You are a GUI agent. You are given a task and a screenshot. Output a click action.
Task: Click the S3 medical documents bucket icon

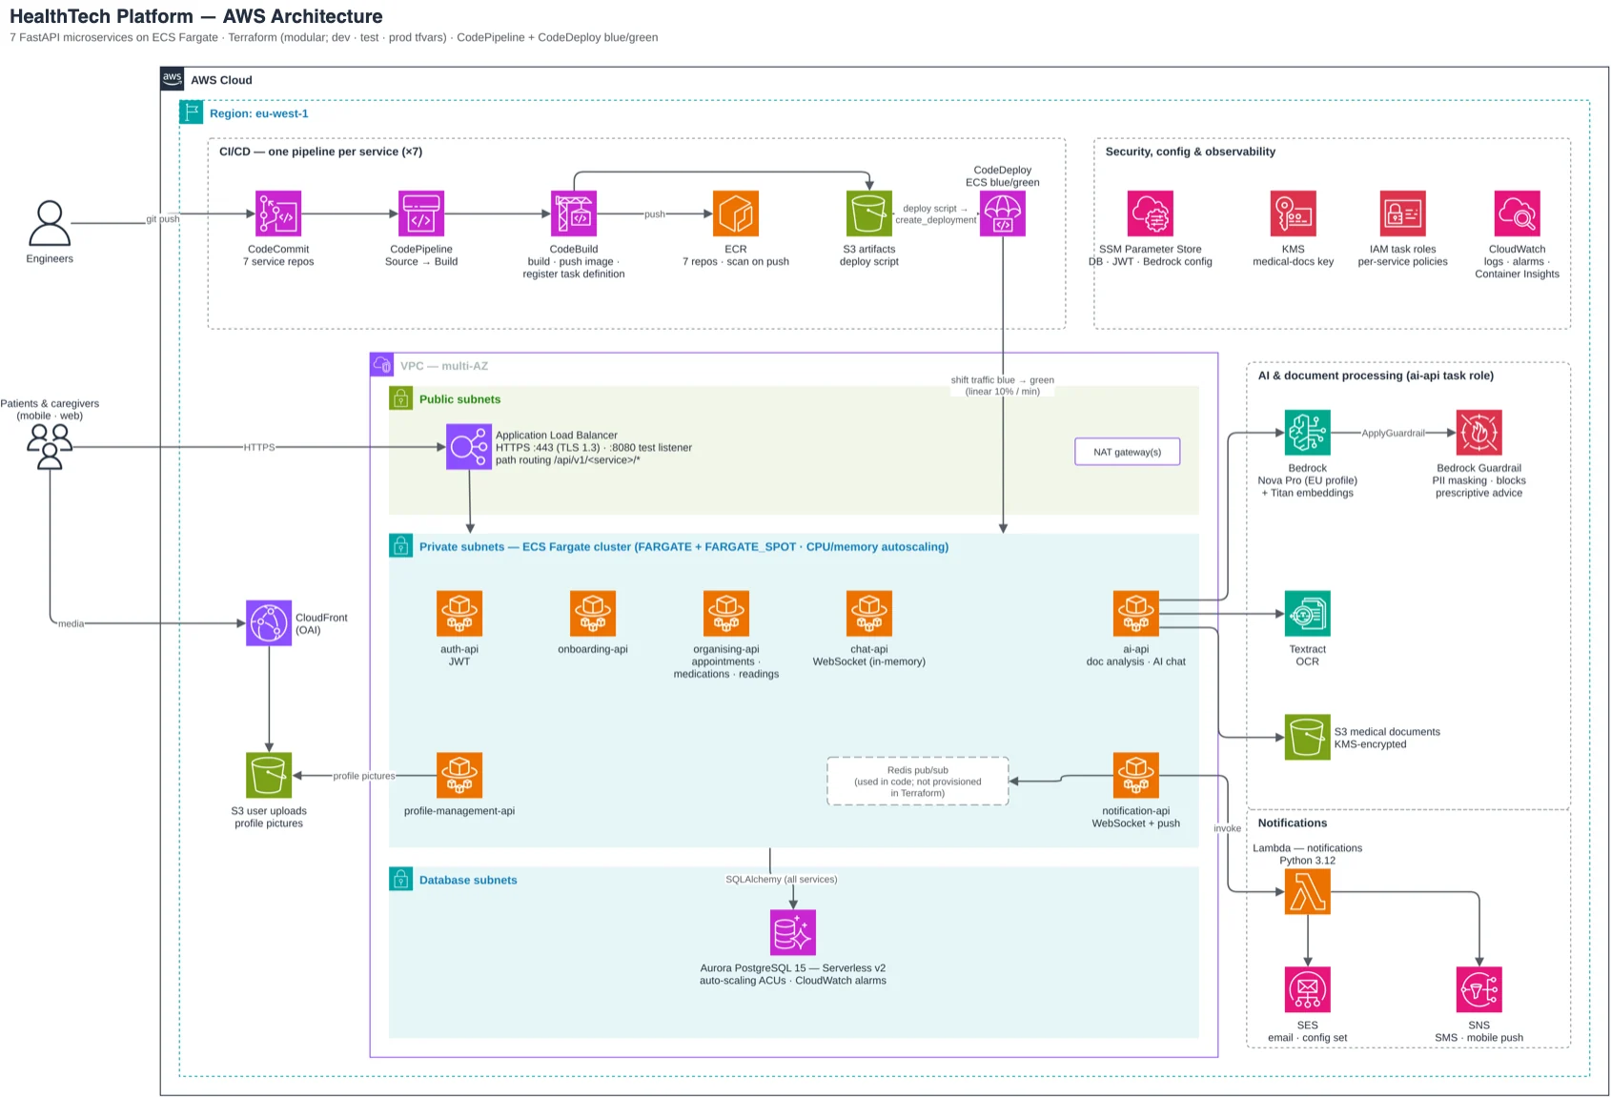1308,738
